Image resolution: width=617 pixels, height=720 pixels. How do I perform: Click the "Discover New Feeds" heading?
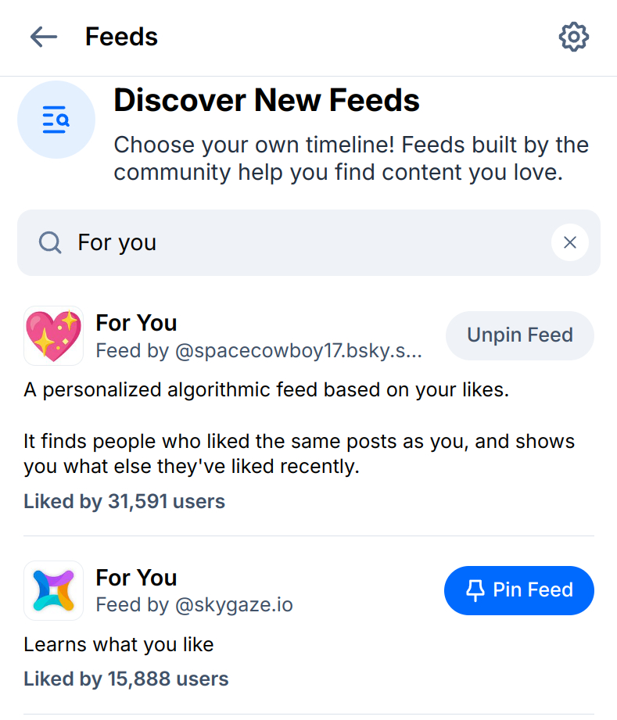[267, 101]
